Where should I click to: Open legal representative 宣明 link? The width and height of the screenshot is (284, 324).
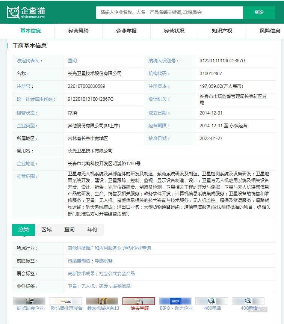click(x=73, y=61)
